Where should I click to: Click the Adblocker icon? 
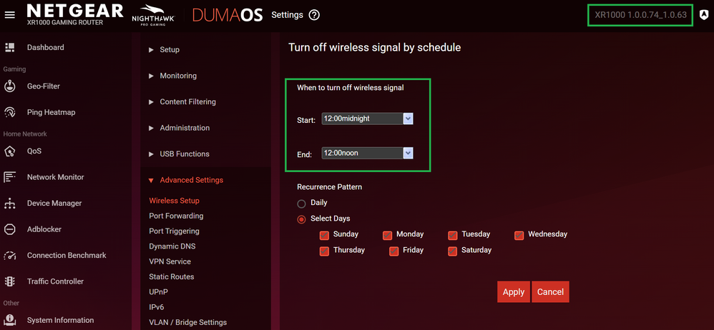10,229
